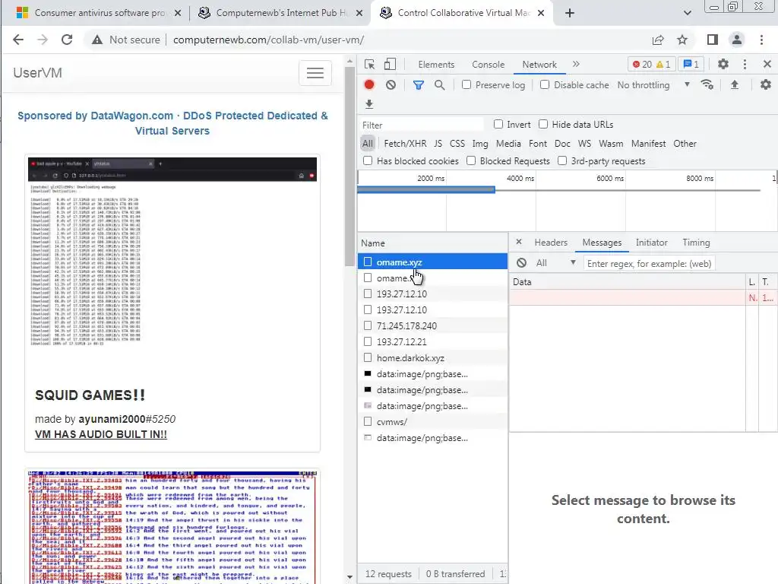Reload the page
Viewport: 778px width, 584px height.
[x=67, y=40]
